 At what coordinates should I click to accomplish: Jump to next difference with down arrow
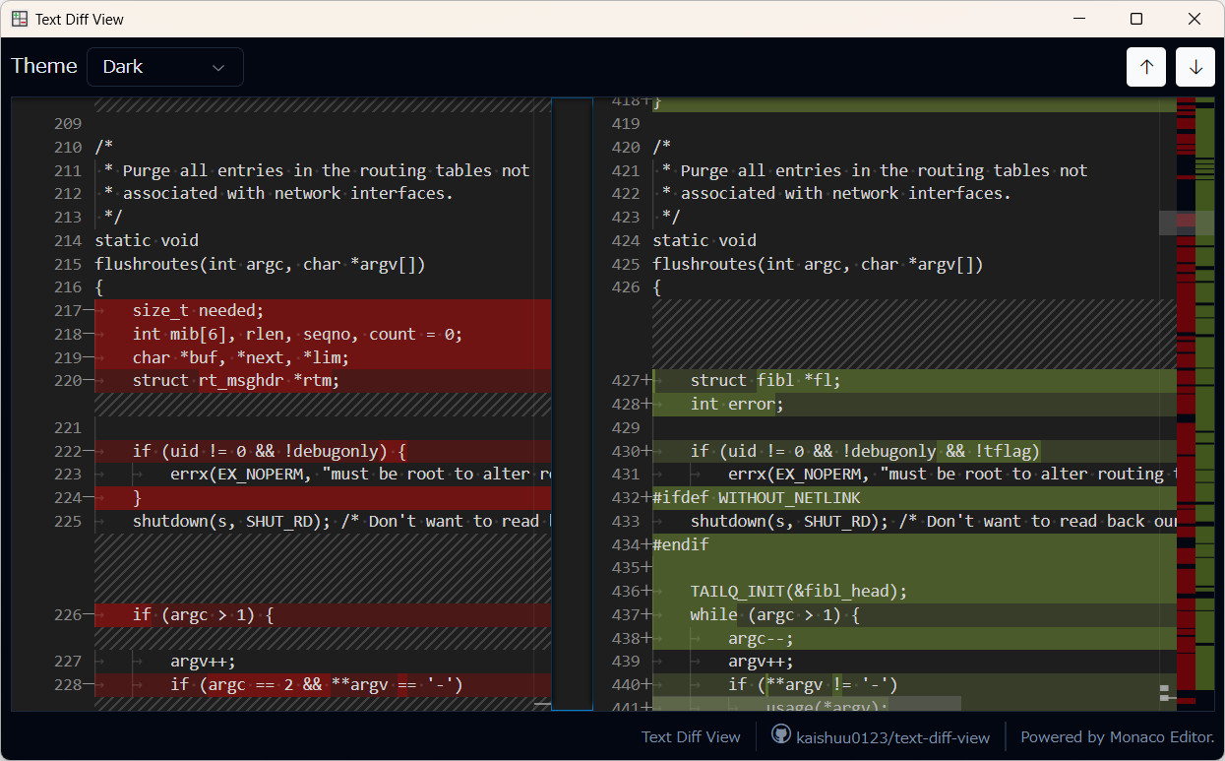tap(1195, 67)
